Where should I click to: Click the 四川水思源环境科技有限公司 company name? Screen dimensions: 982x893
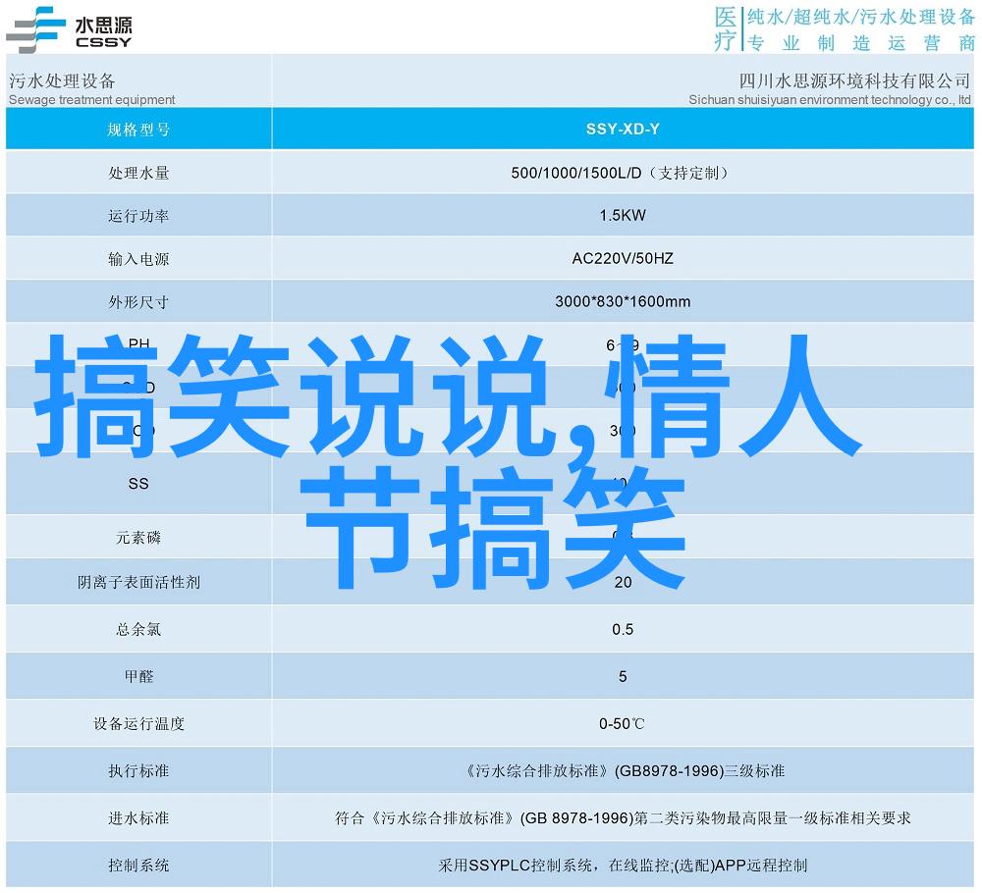tap(854, 80)
